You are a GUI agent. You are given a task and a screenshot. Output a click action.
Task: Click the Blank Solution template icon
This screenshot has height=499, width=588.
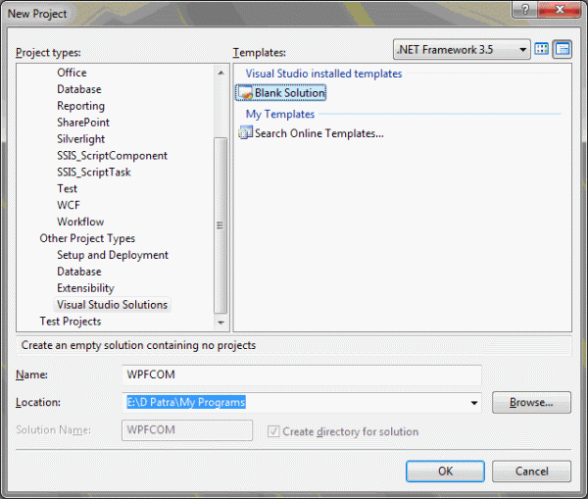point(245,93)
